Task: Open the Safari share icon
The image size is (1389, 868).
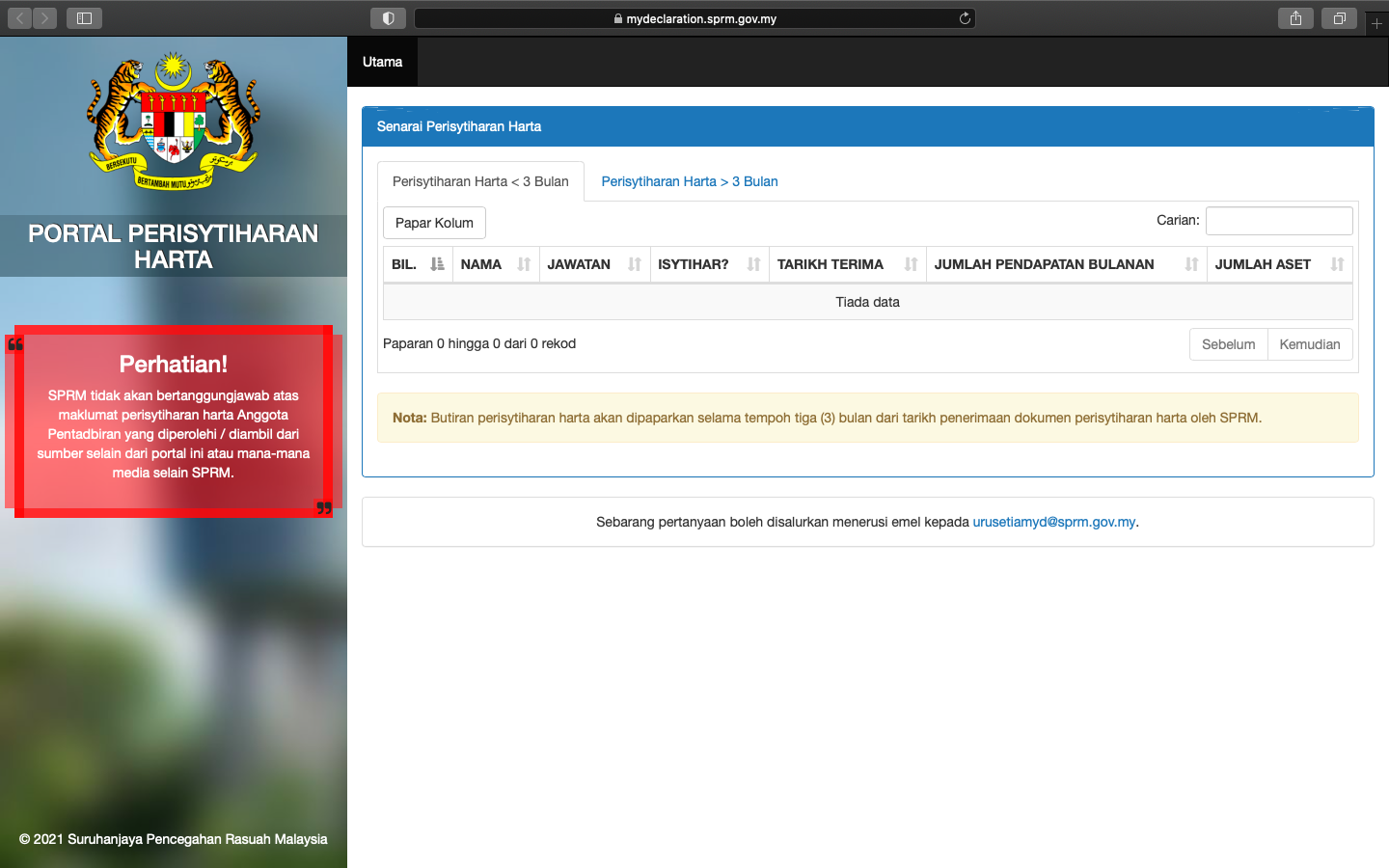Action: coord(1295,18)
